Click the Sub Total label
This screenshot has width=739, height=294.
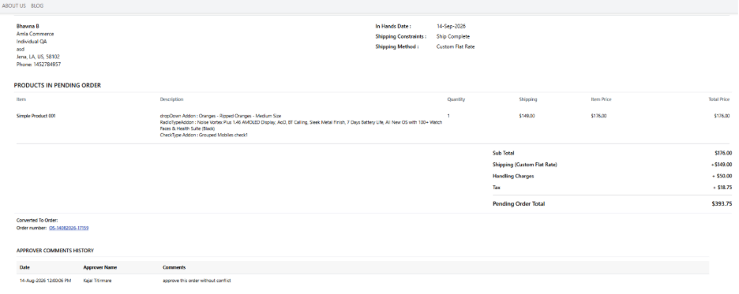[504, 153]
